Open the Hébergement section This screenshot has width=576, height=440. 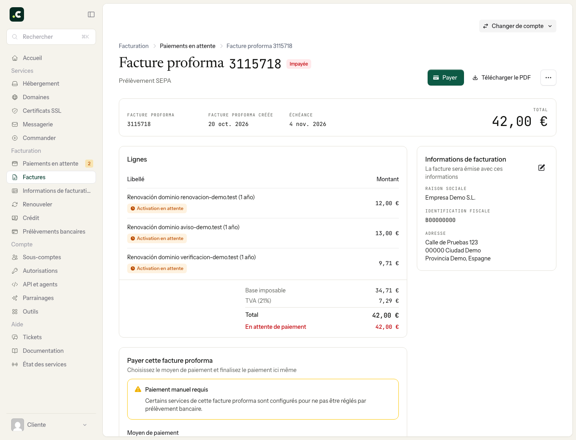click(51, 84)
